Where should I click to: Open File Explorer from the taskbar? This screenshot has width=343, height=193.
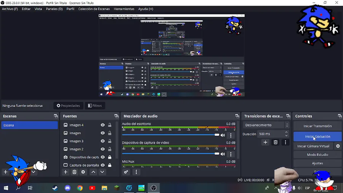pos(104,188)
